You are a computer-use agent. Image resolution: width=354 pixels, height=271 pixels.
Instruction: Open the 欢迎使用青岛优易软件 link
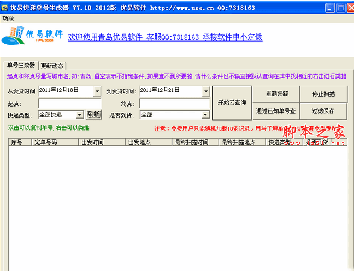165,37
